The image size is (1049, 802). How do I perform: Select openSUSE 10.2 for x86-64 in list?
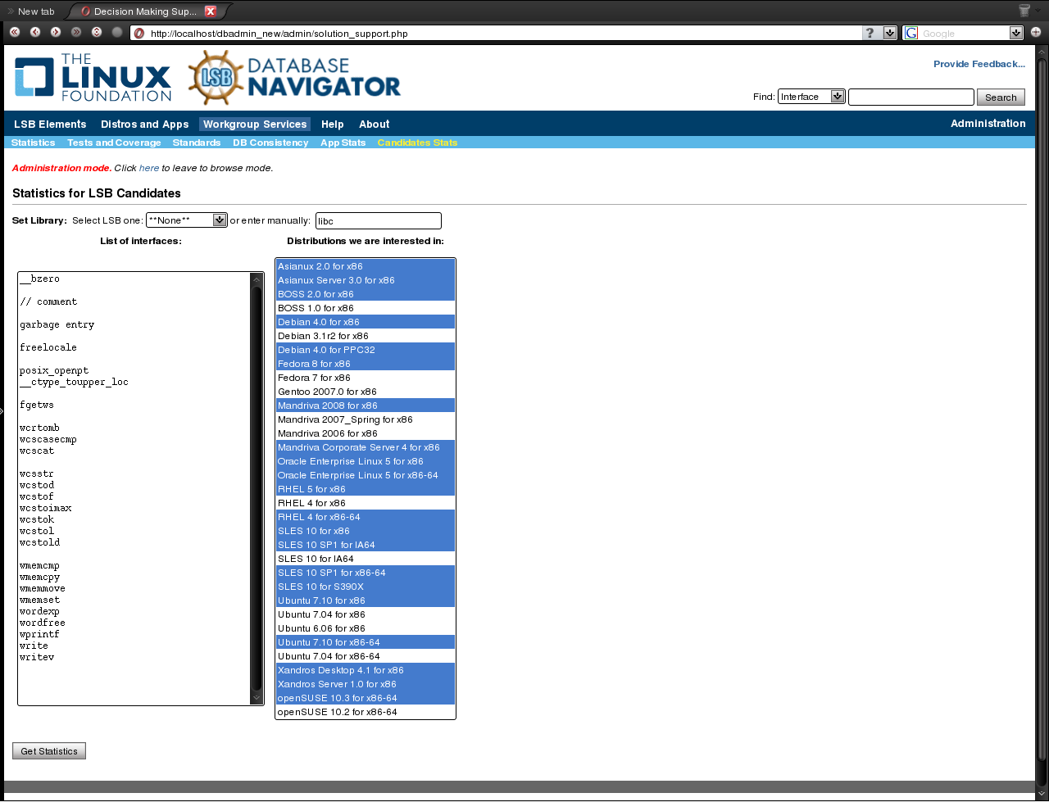tap(366, 712)
